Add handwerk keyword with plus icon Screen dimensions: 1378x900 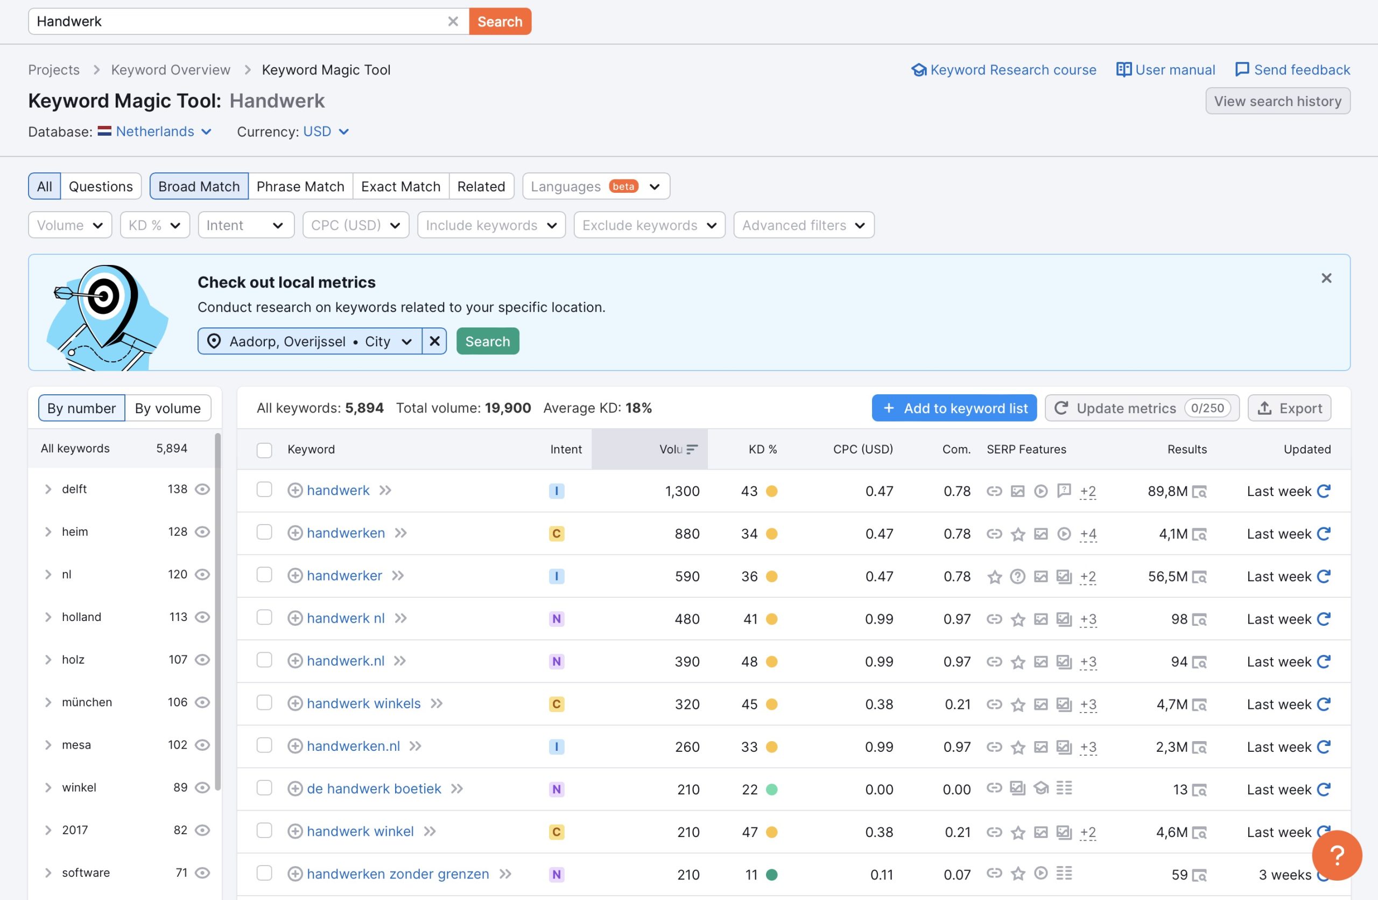[x=294, y=491]
